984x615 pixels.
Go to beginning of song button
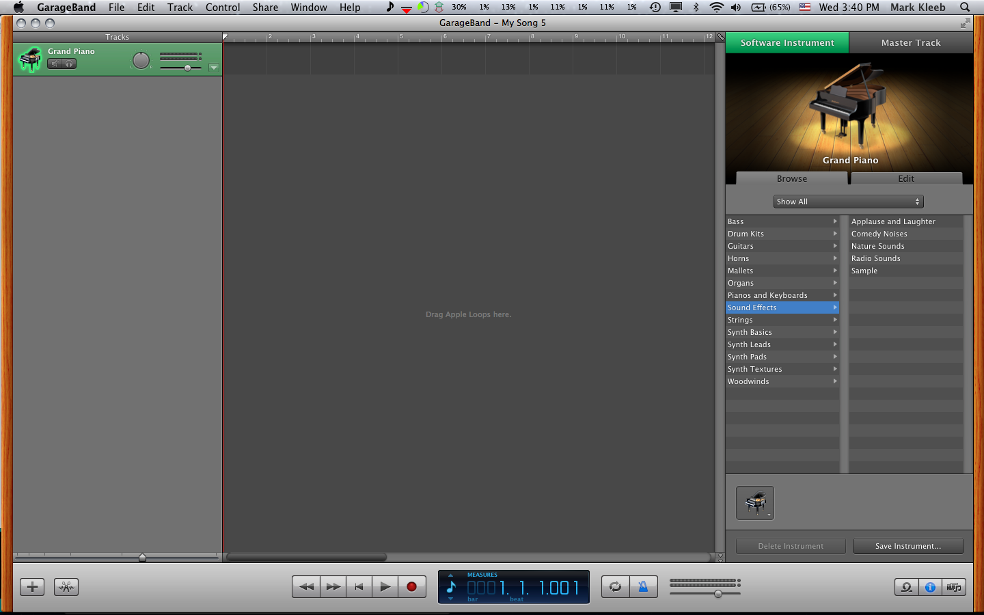tap(359, 587)
